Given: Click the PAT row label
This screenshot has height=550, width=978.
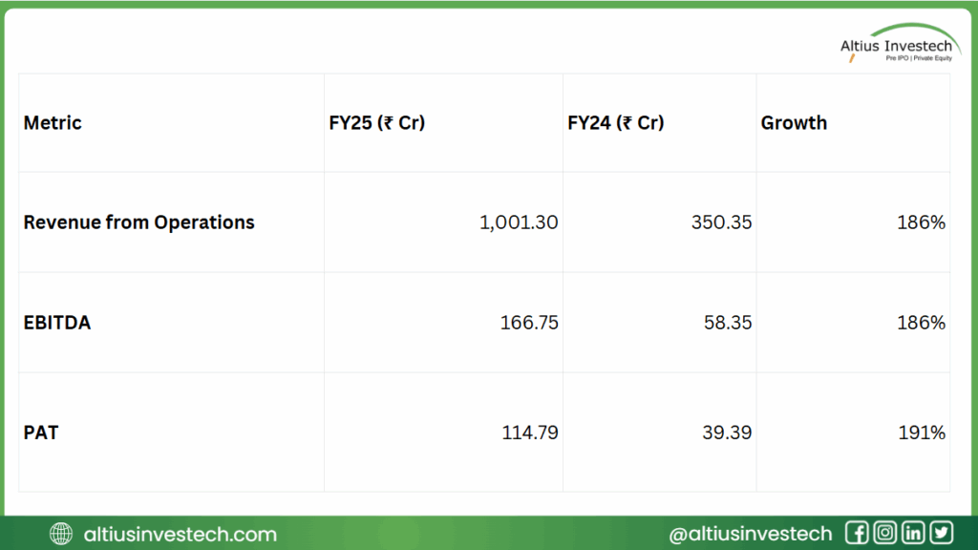Looking at the screenshot, I should point(41,433).
